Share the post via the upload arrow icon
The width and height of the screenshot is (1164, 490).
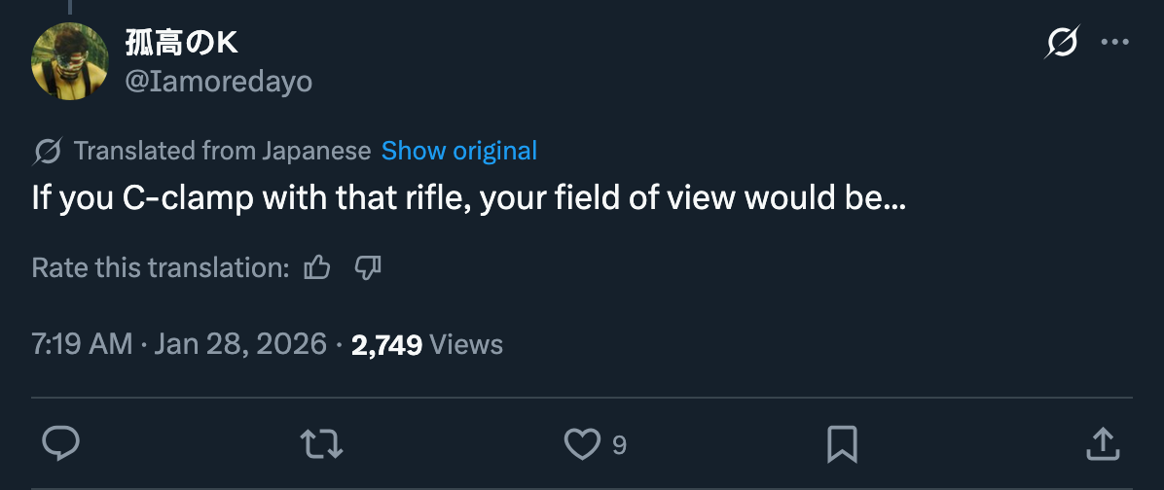point(1103,444)
